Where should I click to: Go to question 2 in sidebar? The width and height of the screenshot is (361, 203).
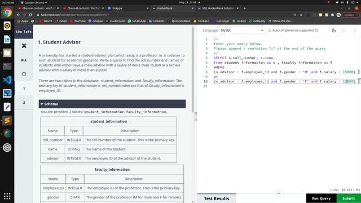[24, 103]
